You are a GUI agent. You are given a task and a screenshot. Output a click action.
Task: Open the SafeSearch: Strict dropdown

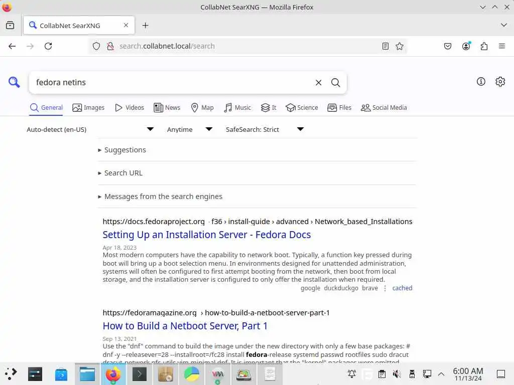tap(265, 130)
